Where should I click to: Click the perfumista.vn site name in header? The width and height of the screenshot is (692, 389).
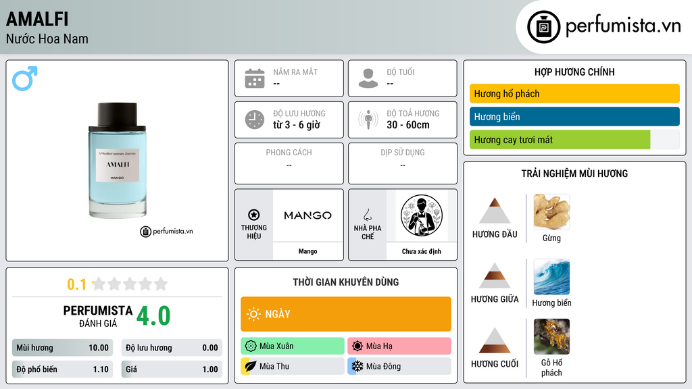point(624,26)
